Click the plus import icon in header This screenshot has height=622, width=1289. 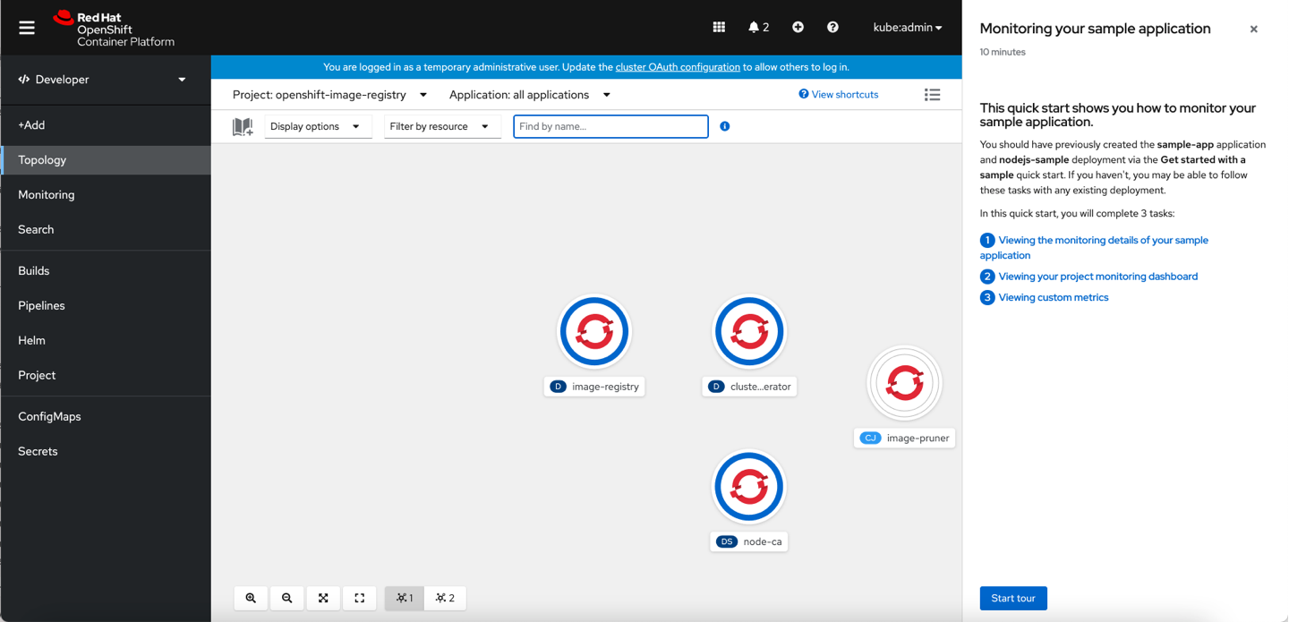[798, 28]
